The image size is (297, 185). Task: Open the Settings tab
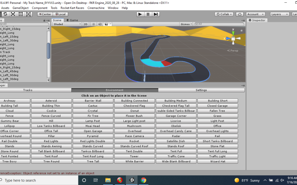point(201,90)
